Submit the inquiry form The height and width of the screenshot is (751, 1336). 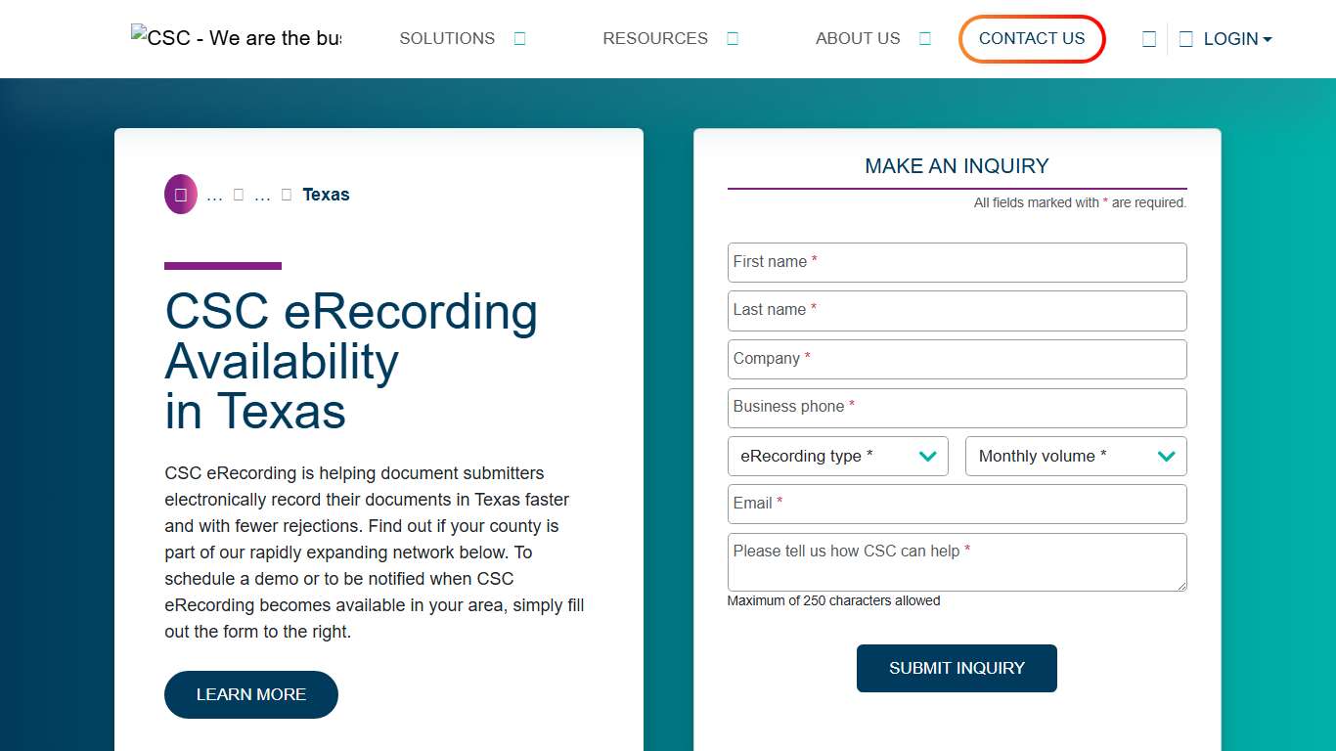pyautogui.click(x=957, y=668)
